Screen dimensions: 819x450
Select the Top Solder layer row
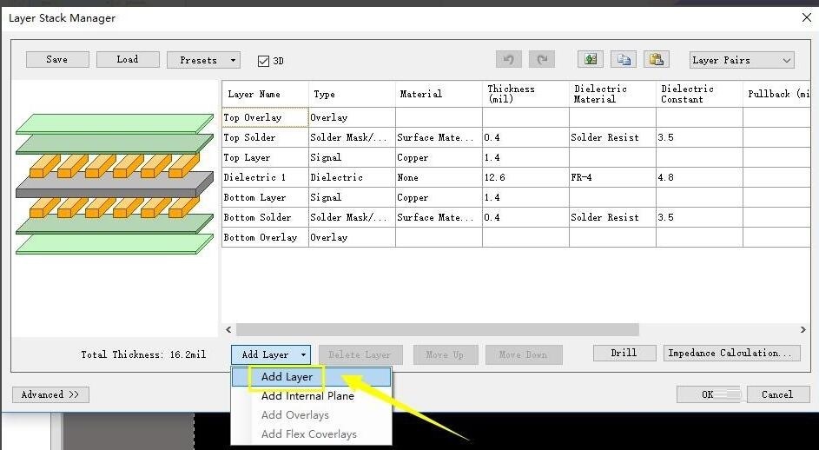pos(516,137)
